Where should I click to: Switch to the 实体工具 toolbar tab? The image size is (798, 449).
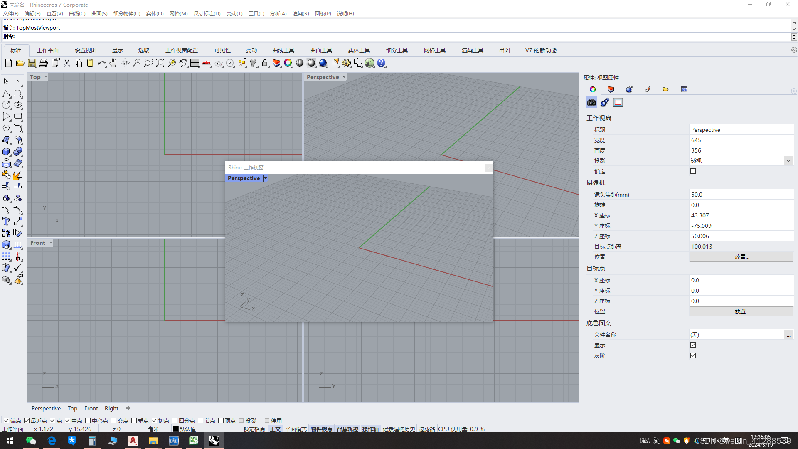(x=359, y=50)
